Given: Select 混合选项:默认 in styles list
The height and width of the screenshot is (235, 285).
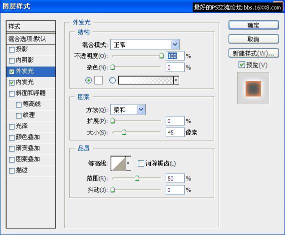Looking at the screenshot, I should (x=31, y=38).
